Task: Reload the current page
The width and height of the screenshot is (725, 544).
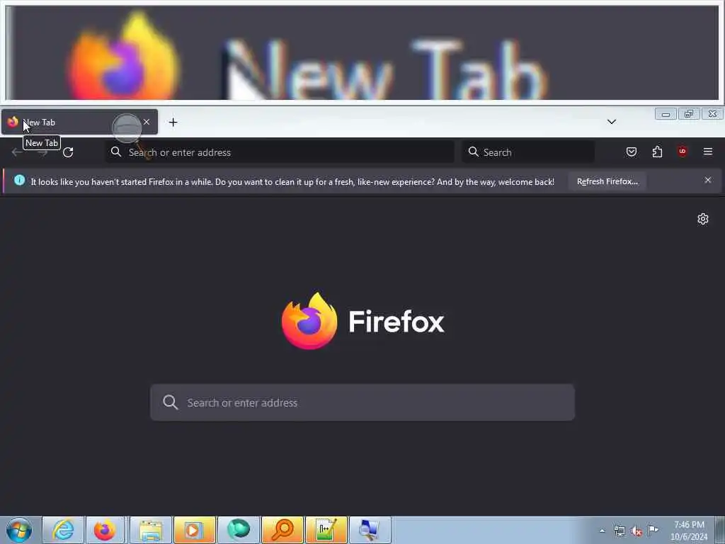Action: pos(68,152)
